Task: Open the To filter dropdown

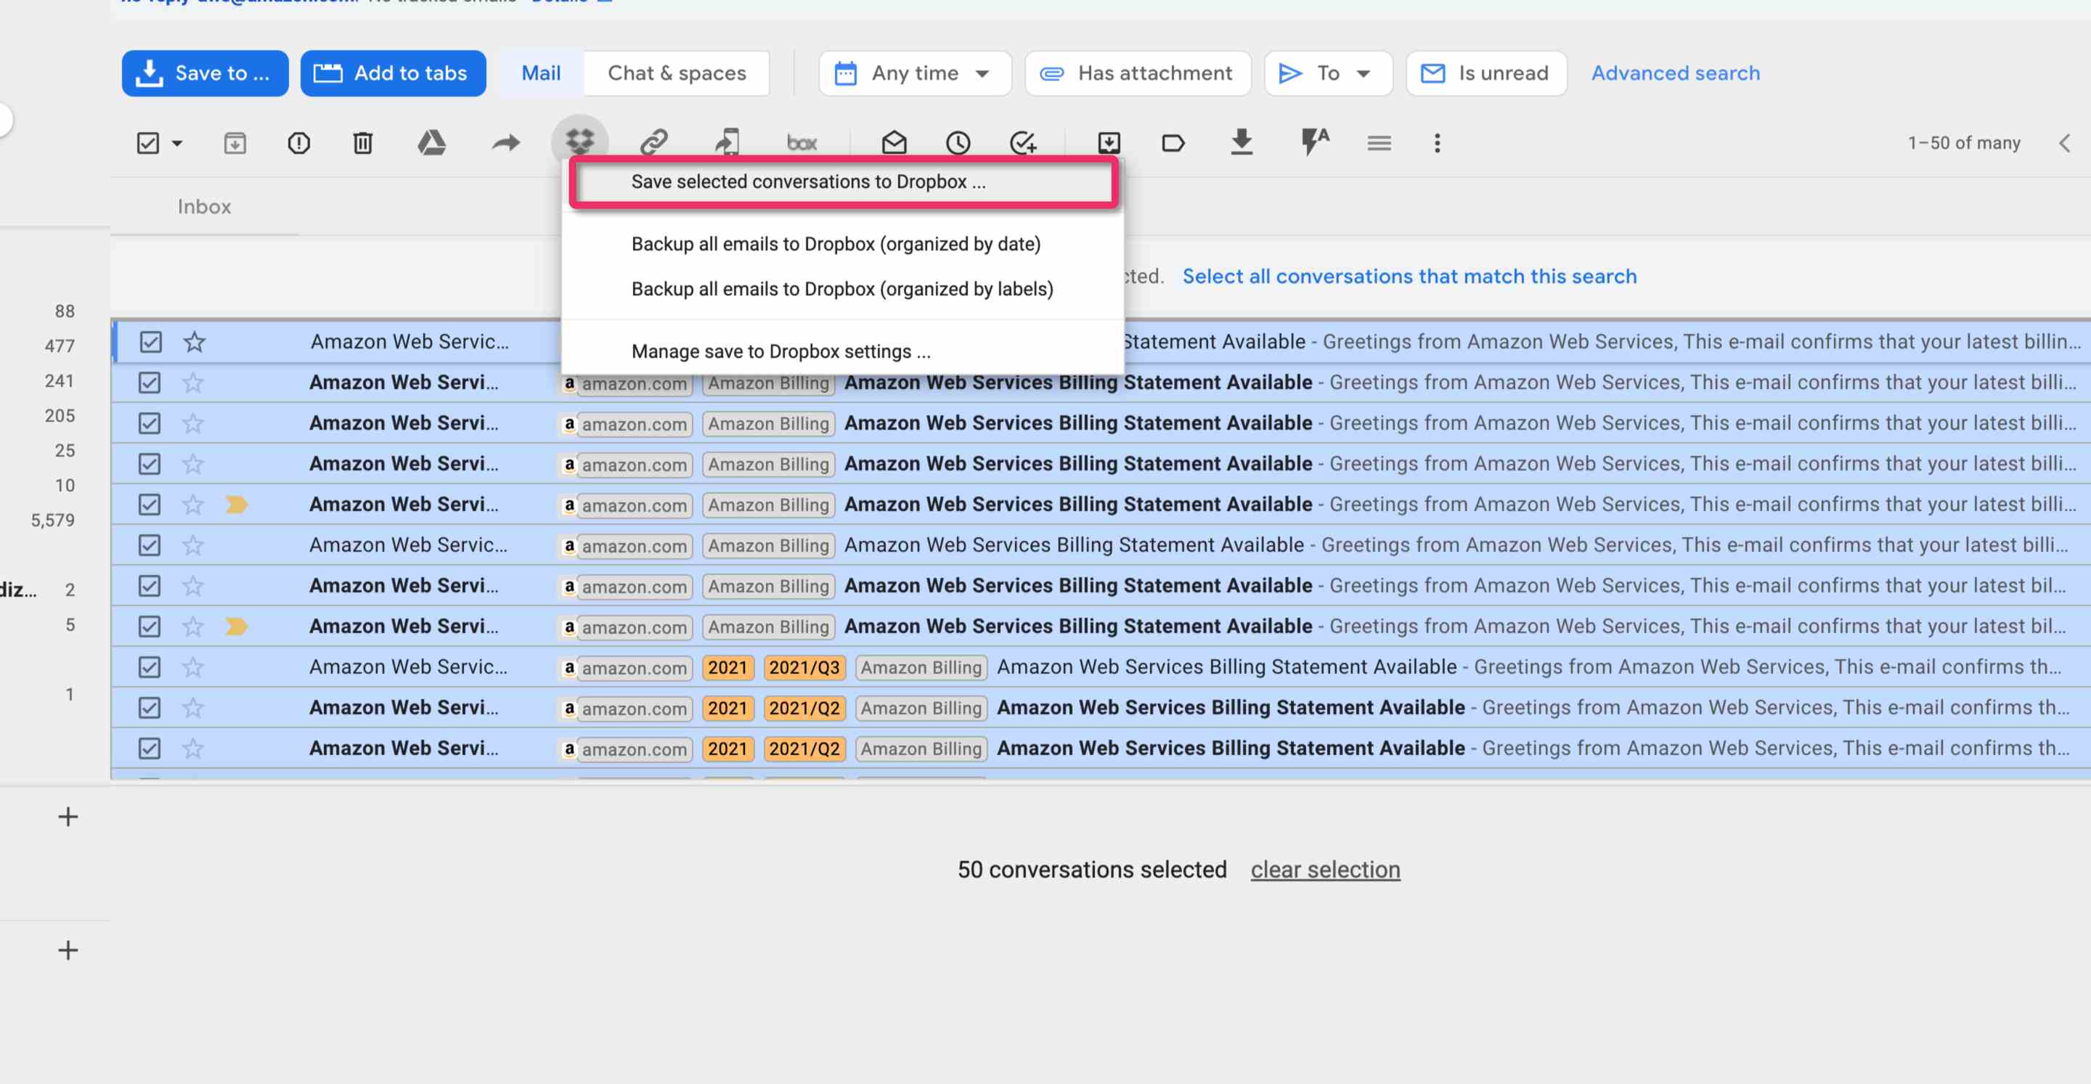Action: point(1328,73)
